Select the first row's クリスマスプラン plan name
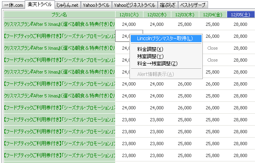The image size is (255, 163). (x=59, y=24)
